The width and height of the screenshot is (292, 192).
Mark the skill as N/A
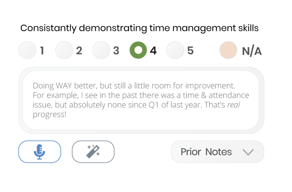228,50
